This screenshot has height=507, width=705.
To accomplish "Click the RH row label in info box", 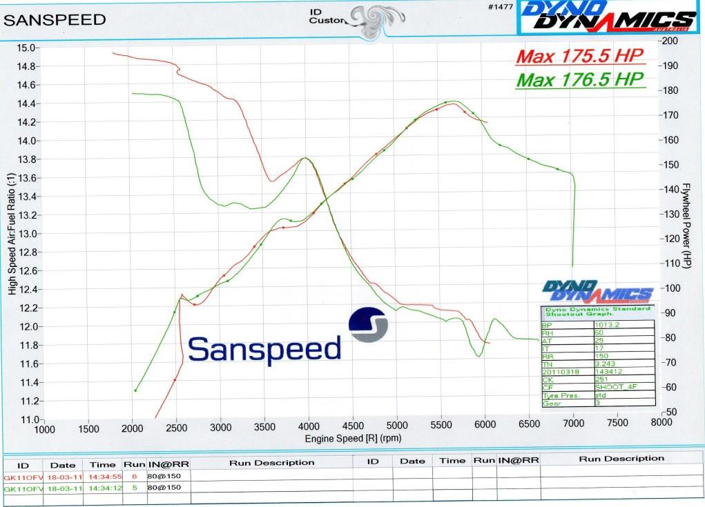I will click(547, 332).
